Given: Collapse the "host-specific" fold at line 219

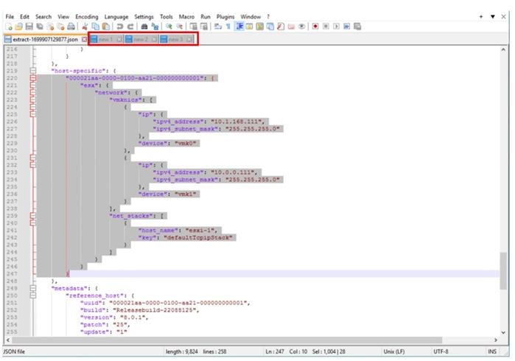Looking at the screenshot, I should [33, 71].
